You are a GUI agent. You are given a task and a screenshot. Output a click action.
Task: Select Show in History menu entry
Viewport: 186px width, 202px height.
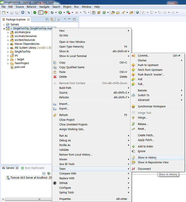point(158,158)
